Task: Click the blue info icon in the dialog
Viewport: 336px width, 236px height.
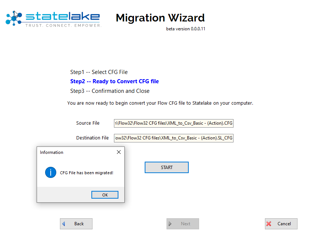Action: click(51, 172)
